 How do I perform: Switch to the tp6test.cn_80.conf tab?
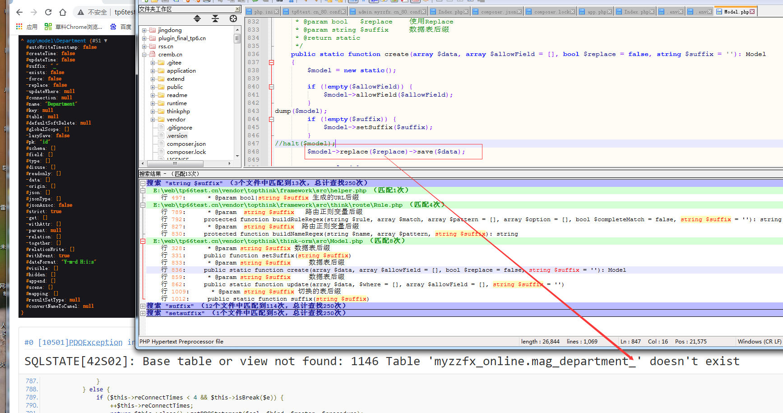coord(314,12)
